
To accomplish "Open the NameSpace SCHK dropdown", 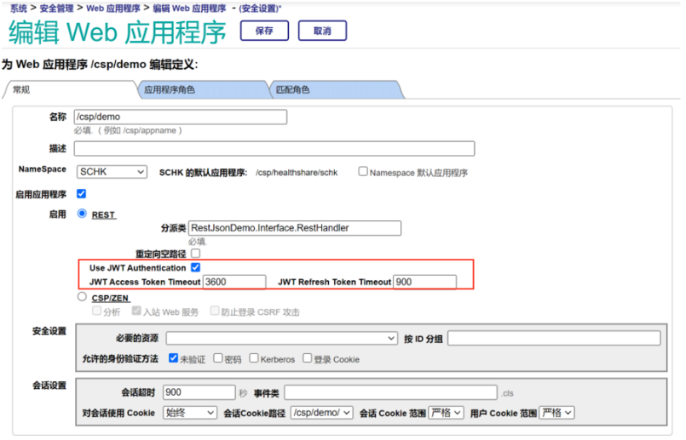I will (x=112, y=172).
